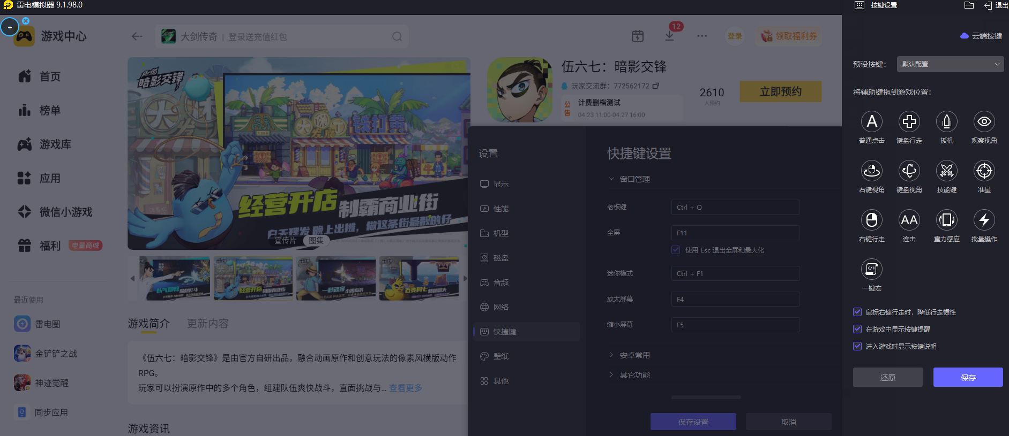Click the 老板键 shortcut field
Viewport: 1009px width, 436px height.
point(736,207)
